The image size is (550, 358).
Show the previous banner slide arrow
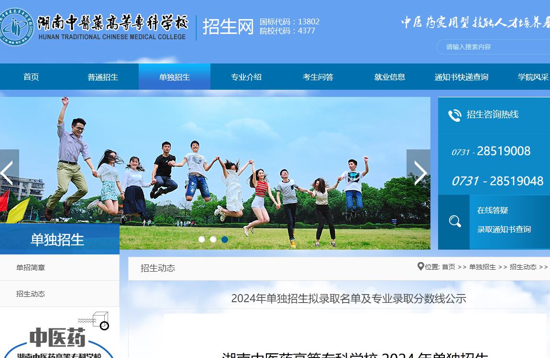pyautogui.click(x=9, y=172)
